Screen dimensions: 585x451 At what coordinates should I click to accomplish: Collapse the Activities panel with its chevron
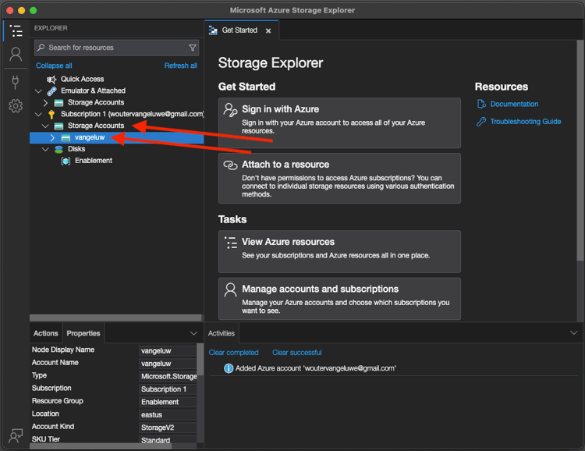point(574,333)
